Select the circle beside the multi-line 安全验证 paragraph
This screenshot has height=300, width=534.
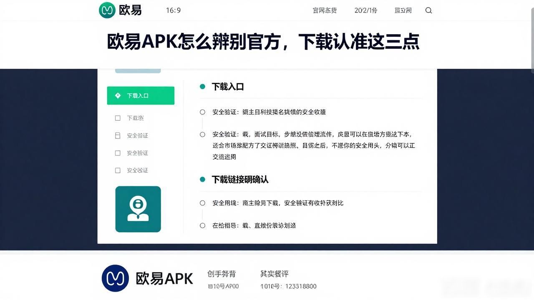click(x=202, y=134)
